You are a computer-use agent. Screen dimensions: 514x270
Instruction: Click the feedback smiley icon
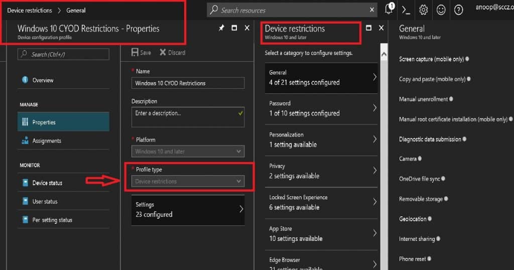pyautogui.click(x=441, y=10)
